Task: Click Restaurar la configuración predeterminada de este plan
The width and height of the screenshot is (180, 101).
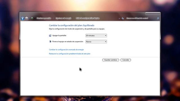Action: click(x=70, y=54)
